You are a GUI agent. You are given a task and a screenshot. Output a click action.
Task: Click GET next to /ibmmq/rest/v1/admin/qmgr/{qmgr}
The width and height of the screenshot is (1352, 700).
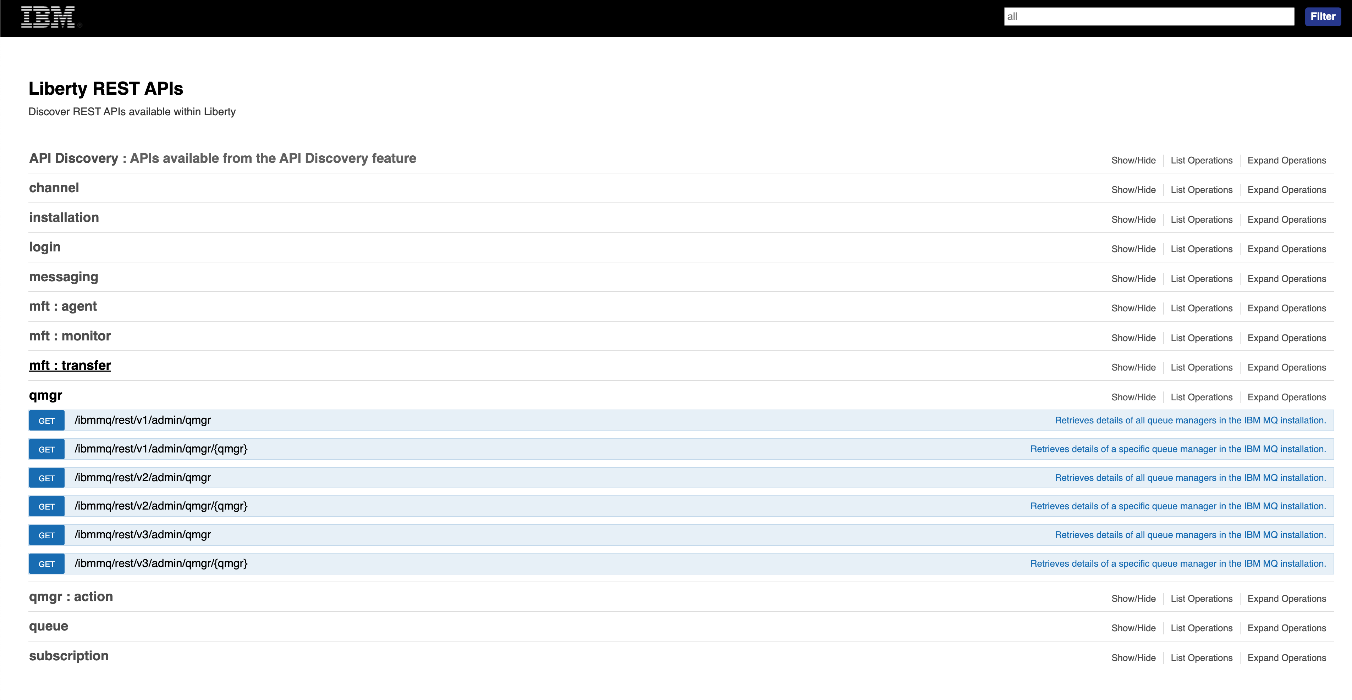click(46, 449)
